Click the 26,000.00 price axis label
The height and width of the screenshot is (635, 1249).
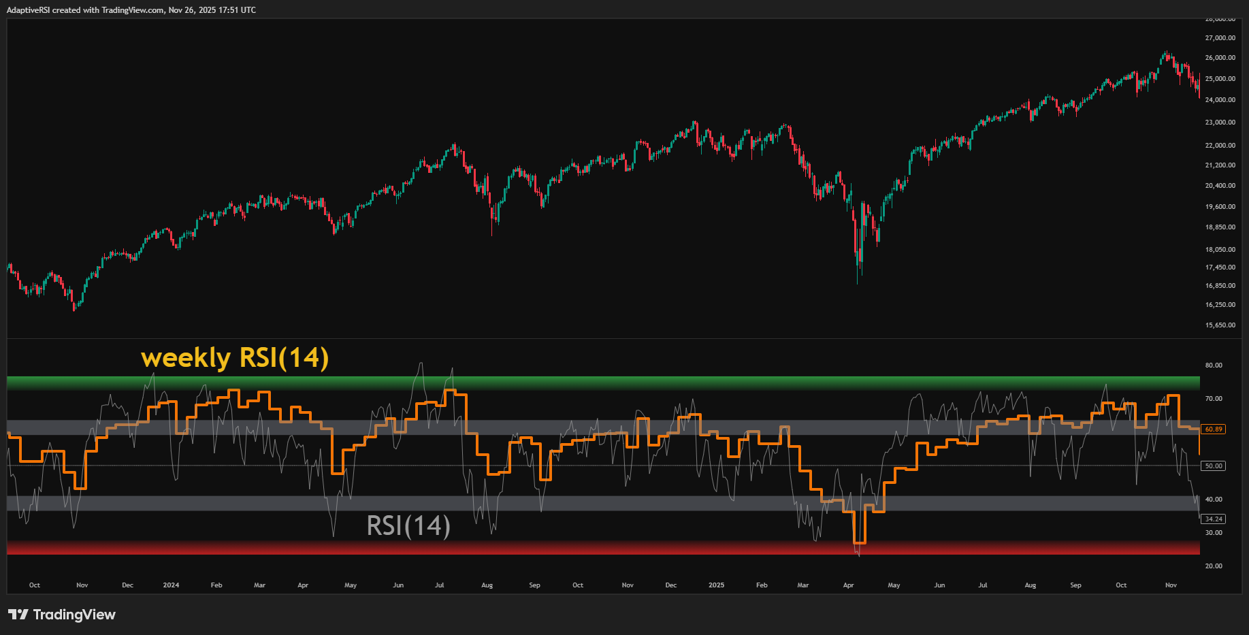tap(1220, 58)
